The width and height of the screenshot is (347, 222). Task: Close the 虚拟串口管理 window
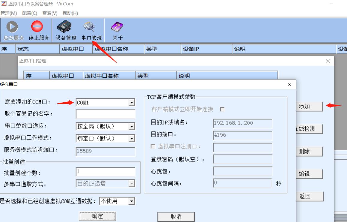[328, 61]
